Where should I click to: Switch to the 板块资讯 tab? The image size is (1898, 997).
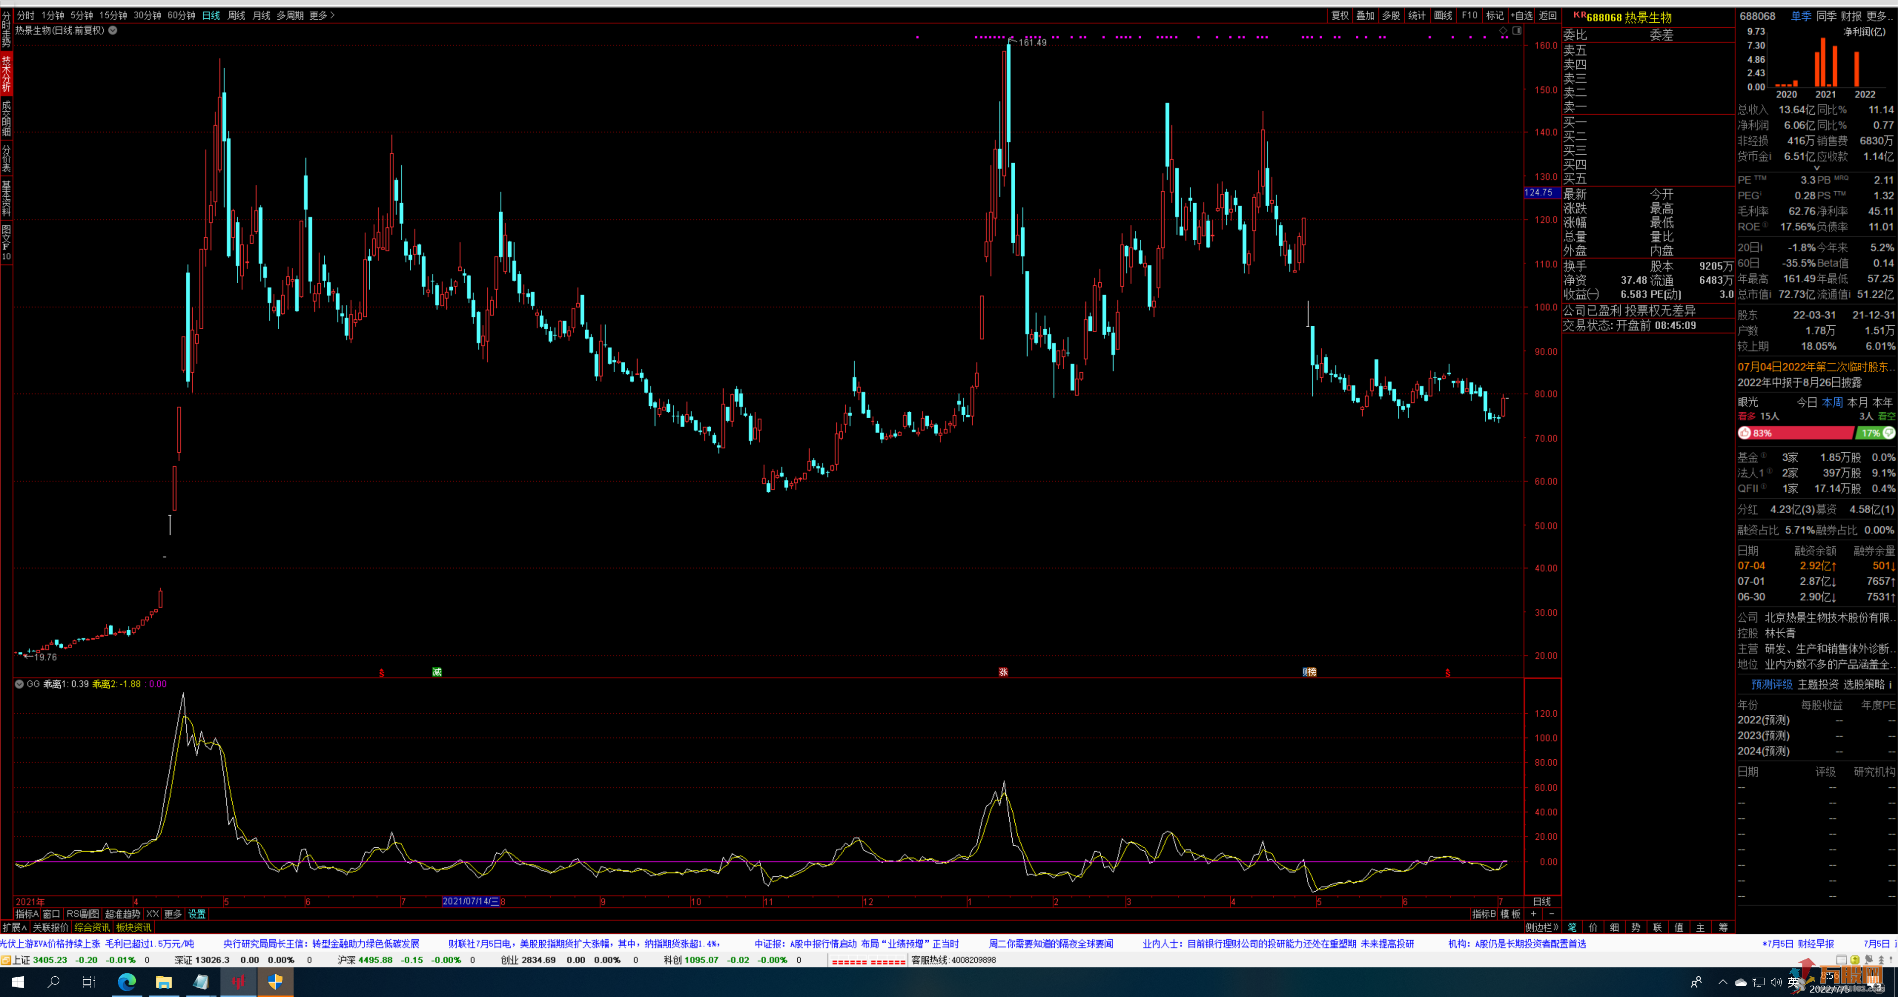[x=133, y=927]
